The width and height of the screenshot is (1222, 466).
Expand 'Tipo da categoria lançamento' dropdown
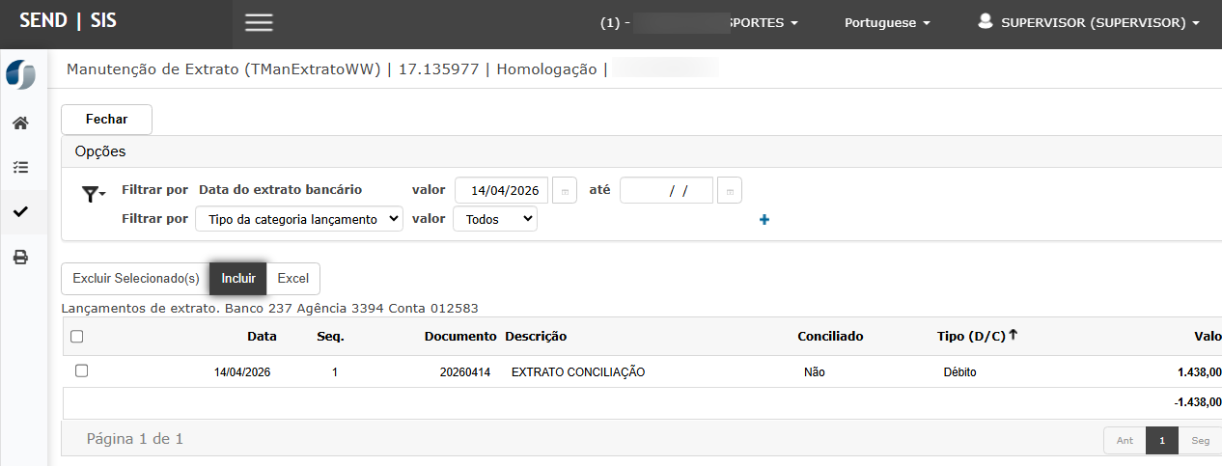[299, 219]
